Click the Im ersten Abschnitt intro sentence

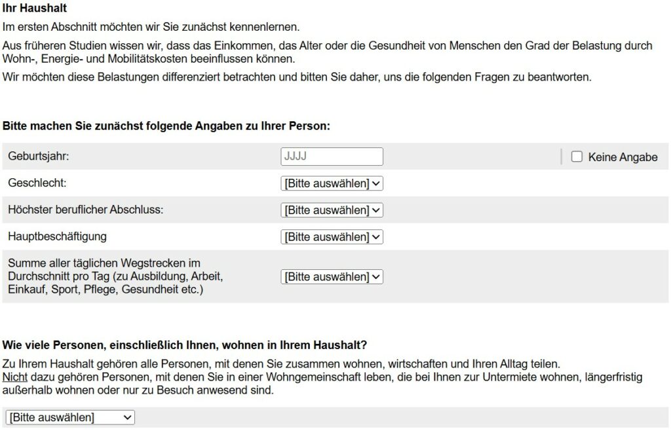click(151, 27)
